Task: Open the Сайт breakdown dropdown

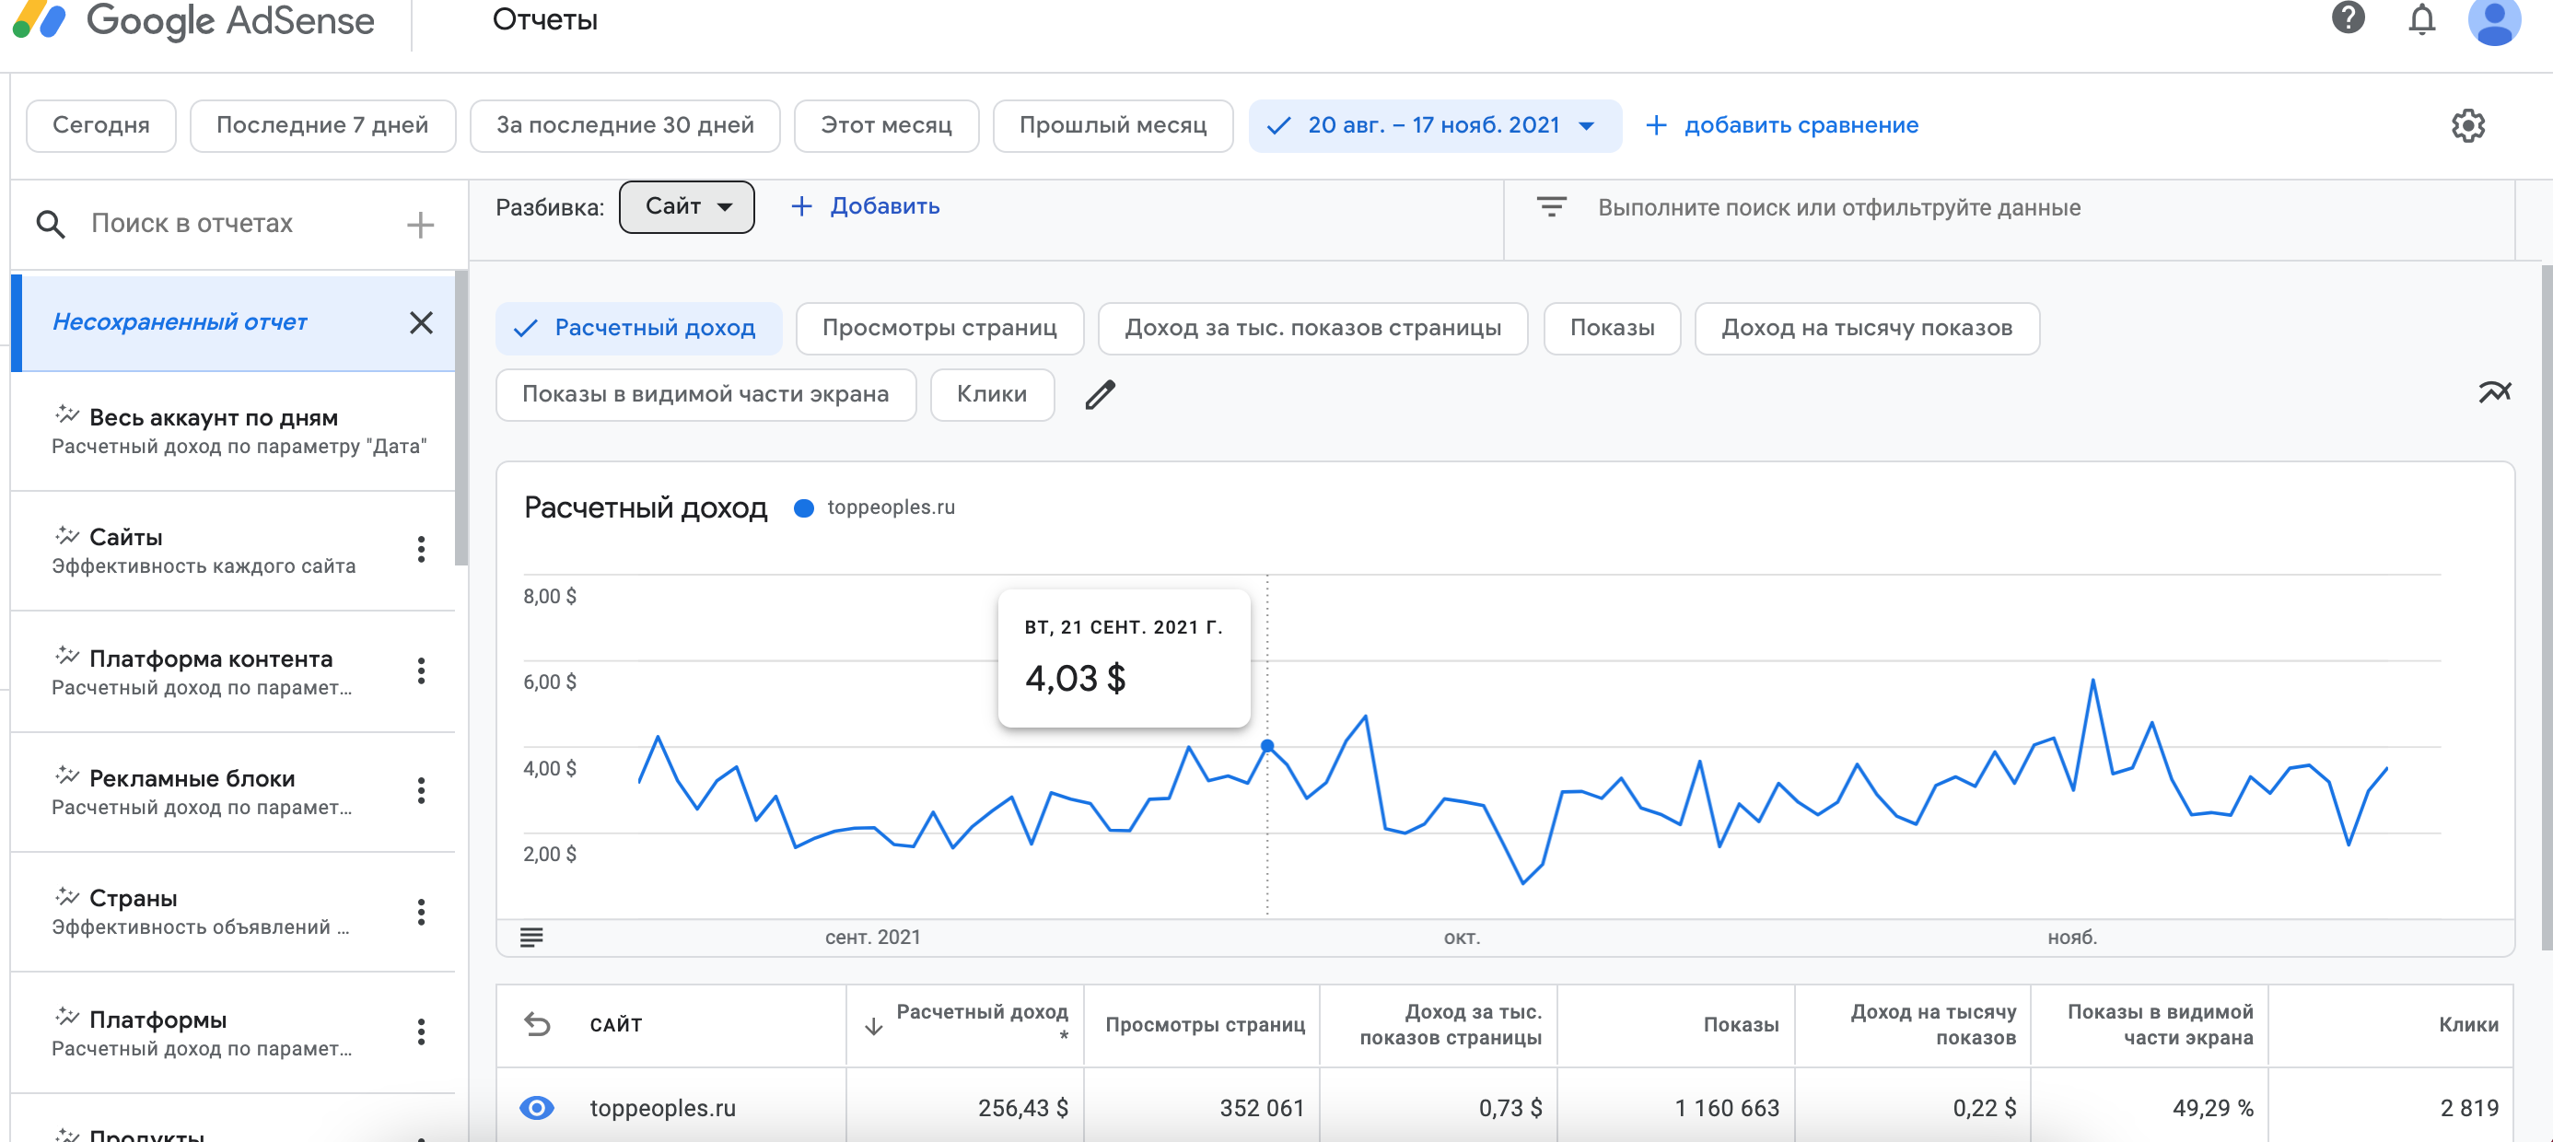Action: (x=686, y=206)
